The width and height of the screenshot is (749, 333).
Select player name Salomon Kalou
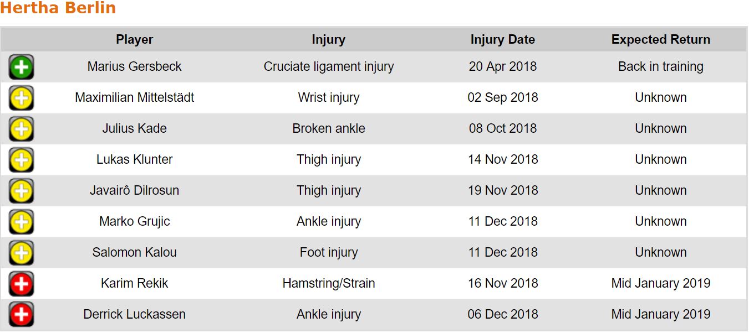coord(134,253)
